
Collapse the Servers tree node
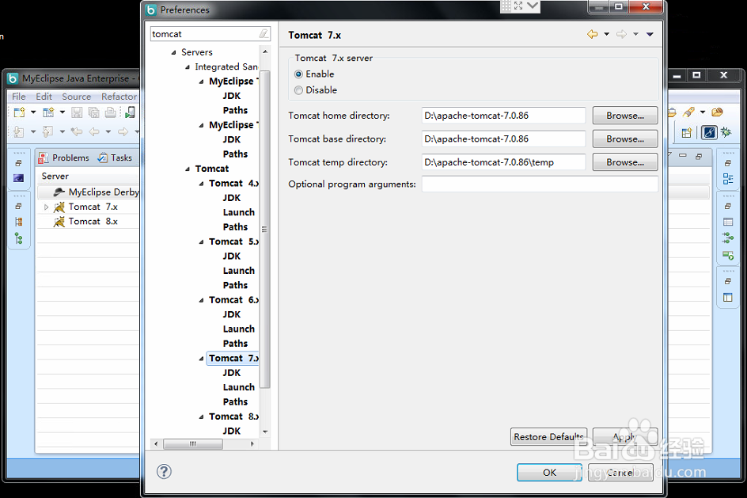(173, 52)
